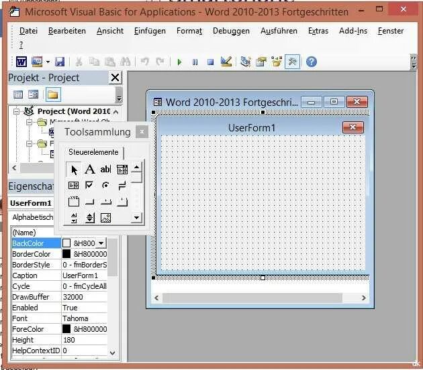The image size is (423, 370).
Task: Toggle Design Mode icon
Action: pos(226,62)
